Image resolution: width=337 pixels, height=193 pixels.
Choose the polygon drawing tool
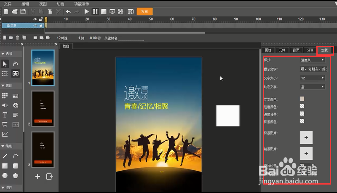tap(16, 176)
